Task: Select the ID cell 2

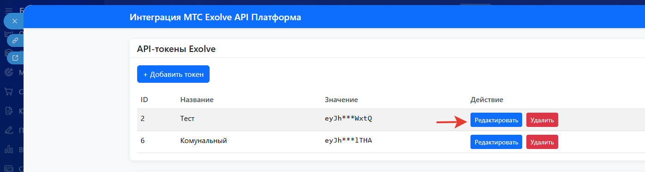Action: 143,119
